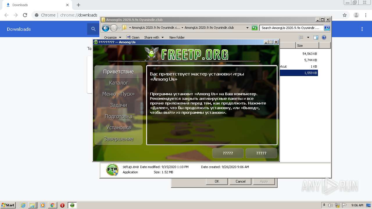
Task: Select the file row sized 54,563 KB
Action: 298,54
